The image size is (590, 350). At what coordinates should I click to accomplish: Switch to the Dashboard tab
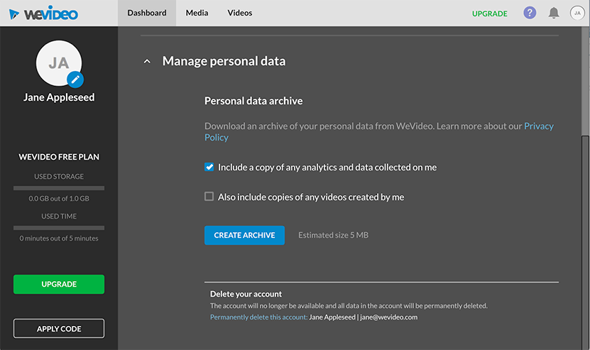coord(147,13)
